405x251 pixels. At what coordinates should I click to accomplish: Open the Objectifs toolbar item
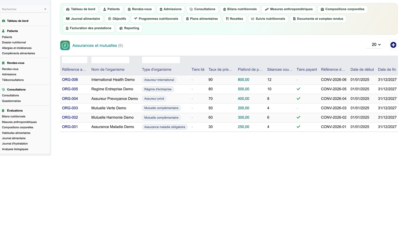tap(117, 19)
